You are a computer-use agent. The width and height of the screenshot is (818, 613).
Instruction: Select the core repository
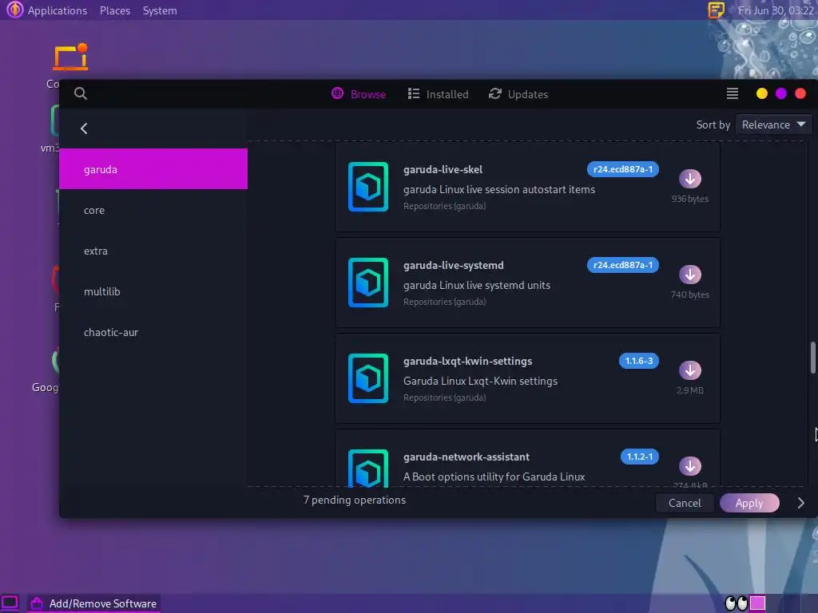point(153,210)
